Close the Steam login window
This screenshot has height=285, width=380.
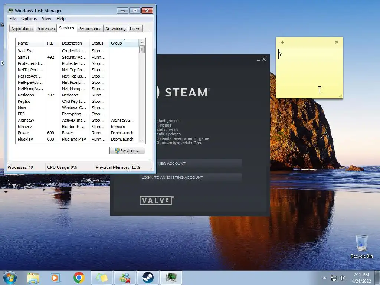coord(264,59)
